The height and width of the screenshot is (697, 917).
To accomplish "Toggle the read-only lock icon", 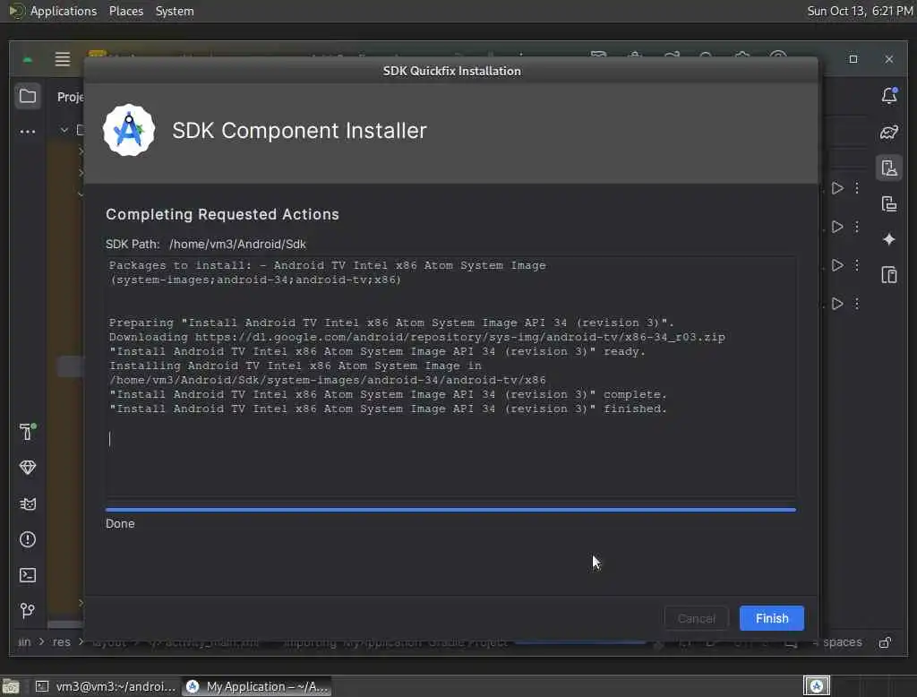I will pyautogui.click(x=885, y=642).
